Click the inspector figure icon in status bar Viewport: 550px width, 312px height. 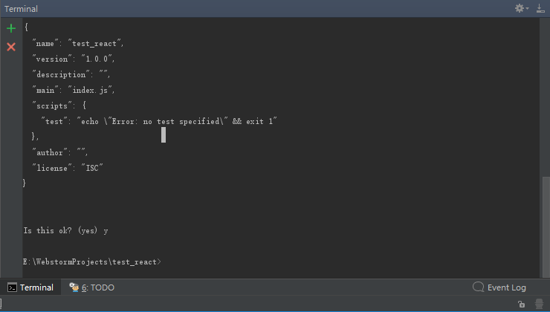tap(539, 304)
